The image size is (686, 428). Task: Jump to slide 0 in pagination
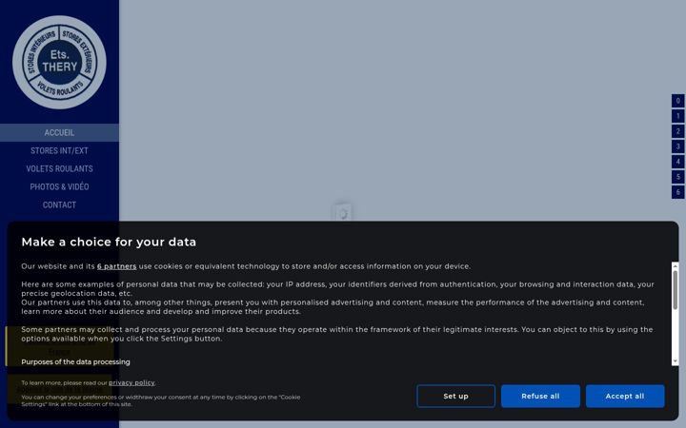coord(678,101)
